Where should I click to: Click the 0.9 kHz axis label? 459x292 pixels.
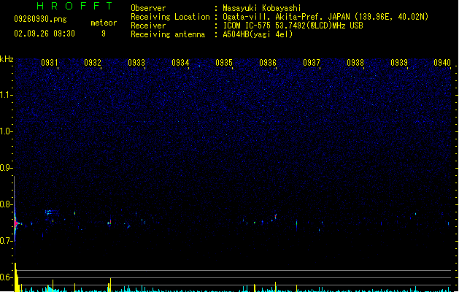(6, 168)
